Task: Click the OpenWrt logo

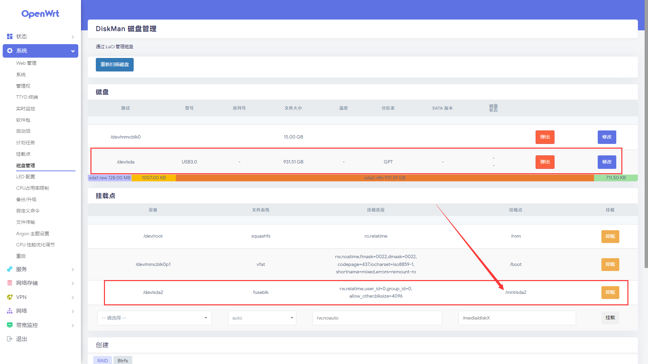Action: pyautogui.click(x=40, y=14)
